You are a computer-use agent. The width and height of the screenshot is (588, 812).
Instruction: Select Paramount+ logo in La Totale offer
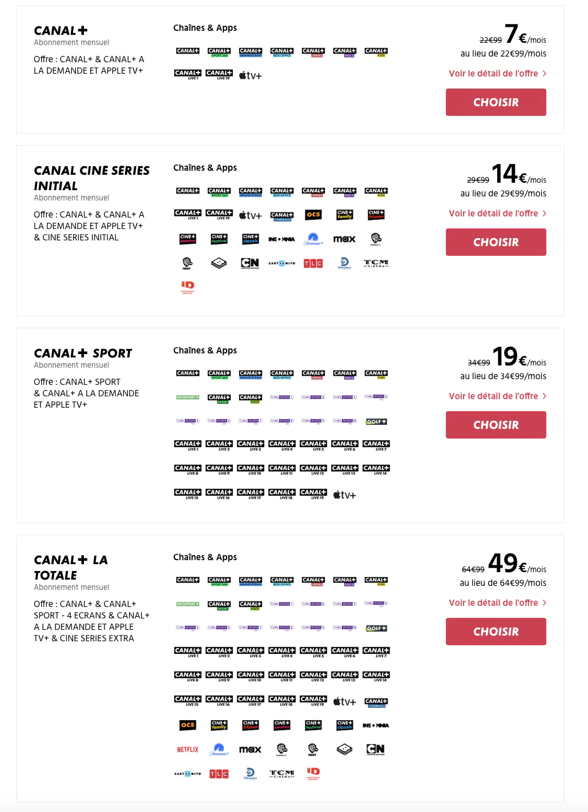[x=219, y=750]
